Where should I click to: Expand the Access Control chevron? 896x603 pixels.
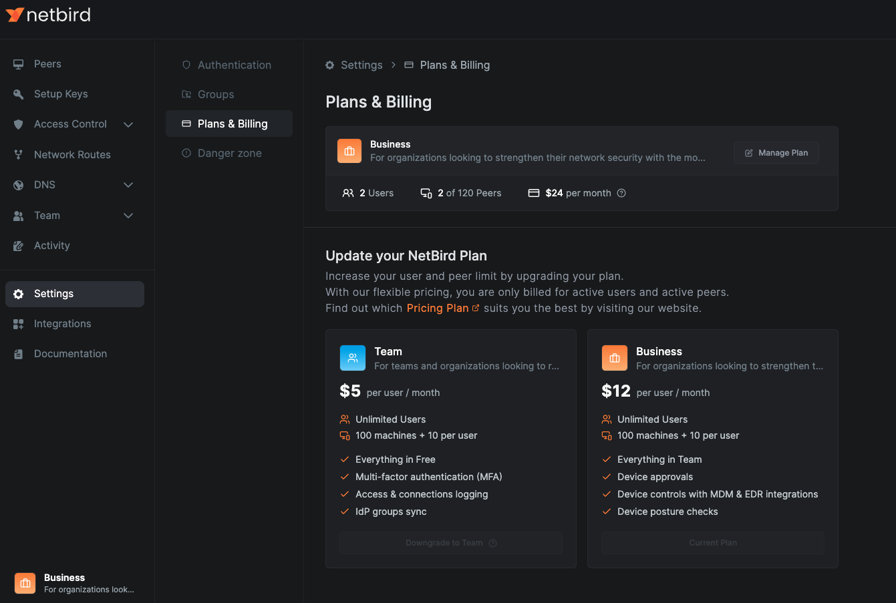click(128, 124)
